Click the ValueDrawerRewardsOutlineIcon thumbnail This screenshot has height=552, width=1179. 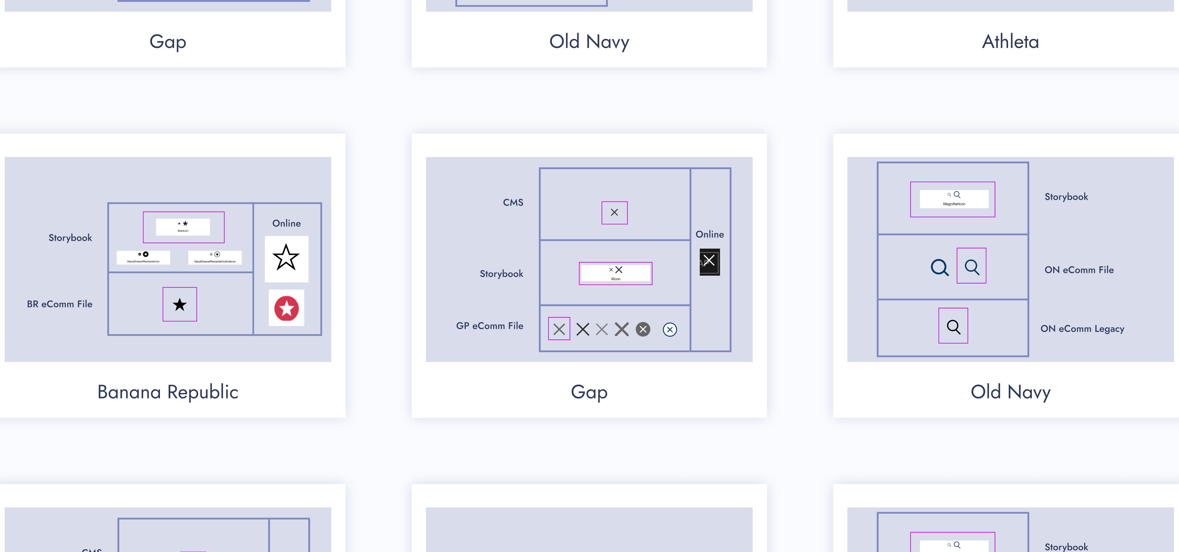[x=215, y=257]
